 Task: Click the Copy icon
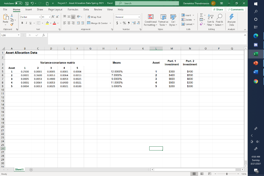tap(12, 20)
